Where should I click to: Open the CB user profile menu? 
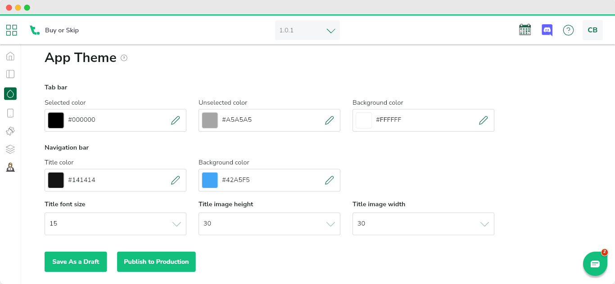pyautogui.click(x=592, y=30)
